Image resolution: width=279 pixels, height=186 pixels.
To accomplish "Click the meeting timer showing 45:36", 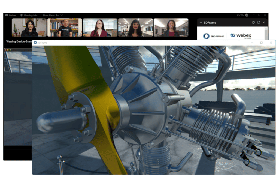I will pyautogui.click(x=240, y=15).
